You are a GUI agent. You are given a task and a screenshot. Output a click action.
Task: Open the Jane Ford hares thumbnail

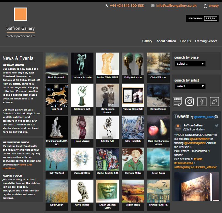[x=57, y=95]
